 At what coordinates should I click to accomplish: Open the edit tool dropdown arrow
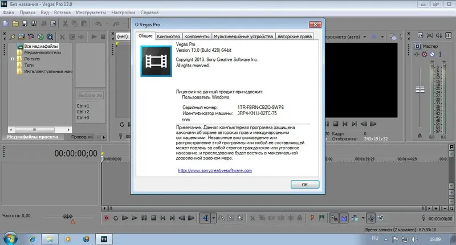tap(213, 218)
